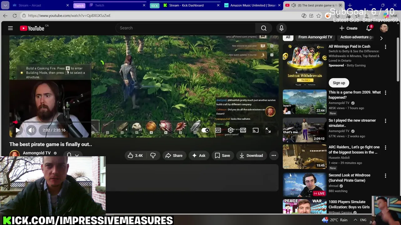The width and height of the screenshot is (401, 225).
Task: Go back in the browser
Action: pos(5,16)
